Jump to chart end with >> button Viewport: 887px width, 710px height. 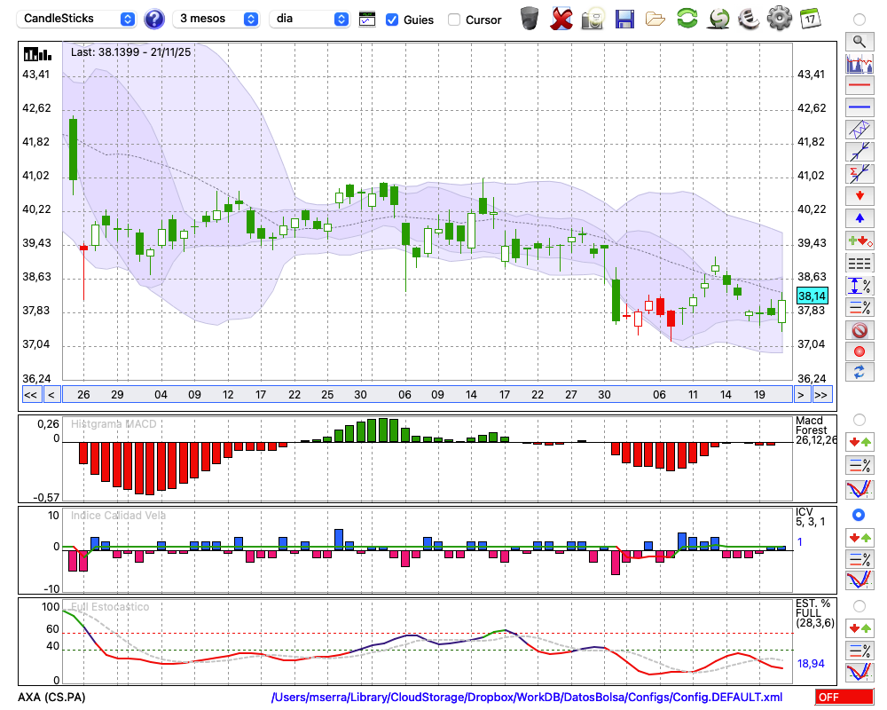[821, 395]
